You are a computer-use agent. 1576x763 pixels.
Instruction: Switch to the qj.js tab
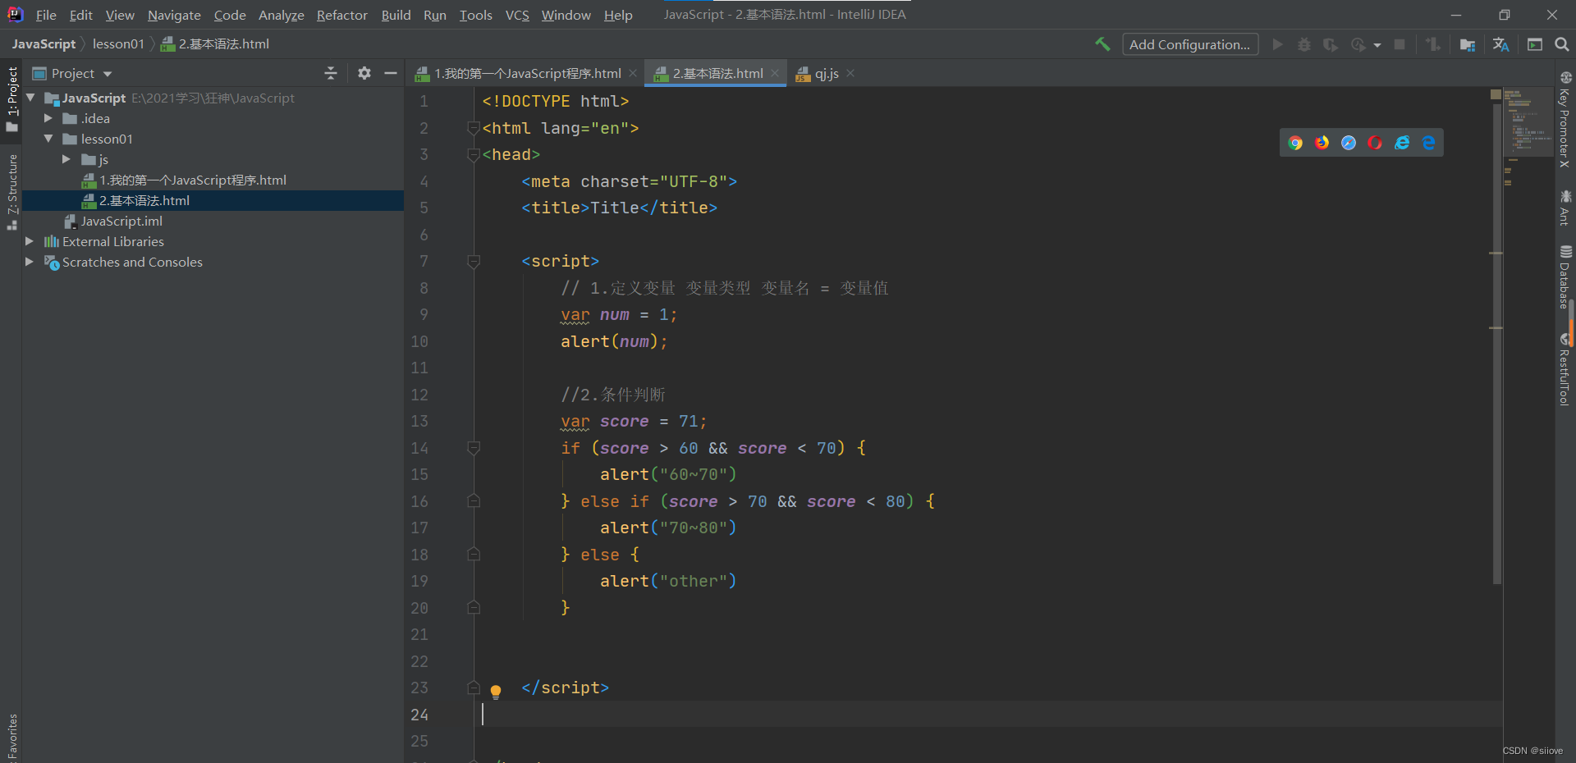pyautogui.click(x=825, y=73)
